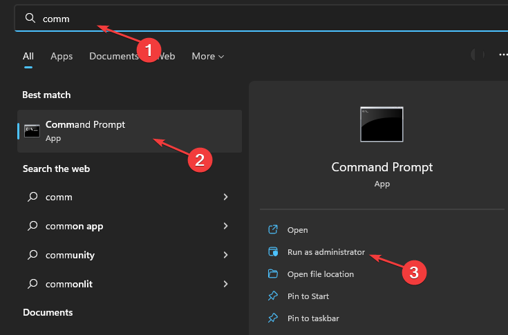Click the Command Prompt icon in best match
Screen dimensions: 508x335
pos(32,131)
